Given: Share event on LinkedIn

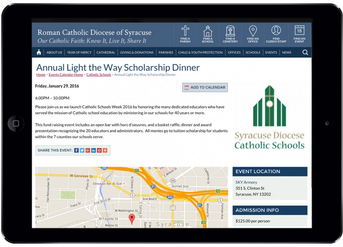Looking at the screenshot, I should (x=93, y=150).
